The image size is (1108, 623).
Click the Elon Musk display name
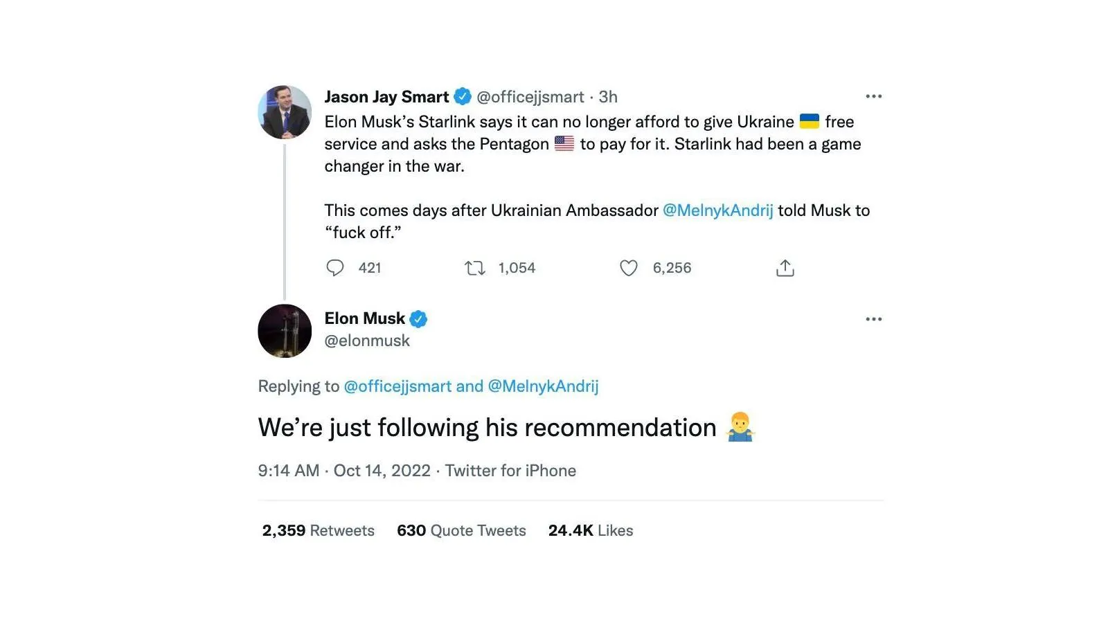point(365,318)
